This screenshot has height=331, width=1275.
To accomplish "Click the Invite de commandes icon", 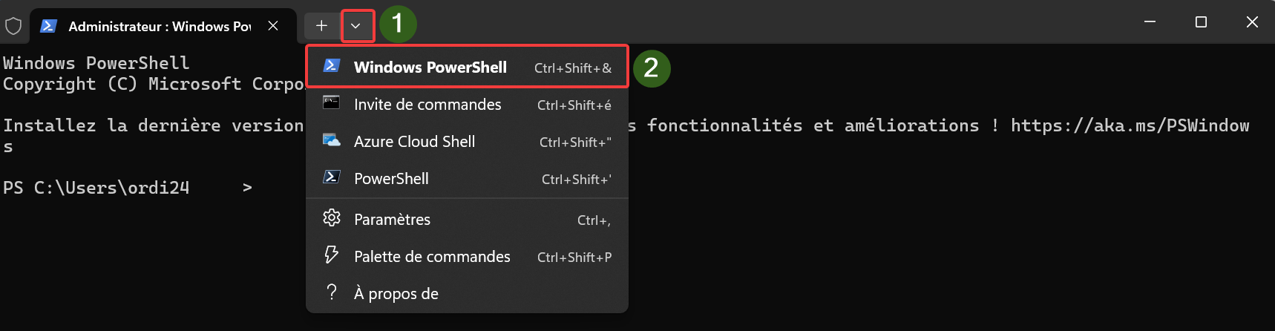I will pos(332,103).
